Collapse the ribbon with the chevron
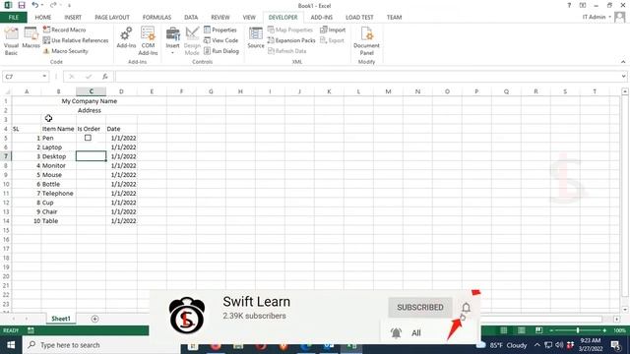 (623, 62)
